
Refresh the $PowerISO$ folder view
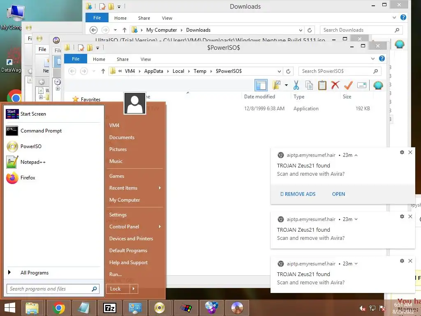click(288, 71)
